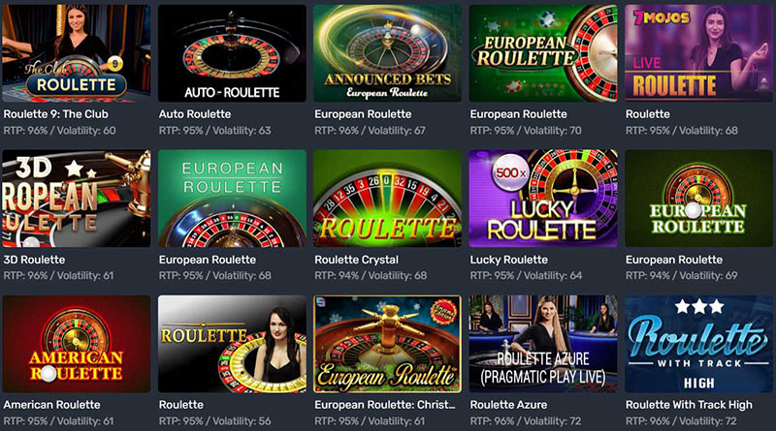Click the Roulette Azure title link
Image resolution: width=776 pixels, height=431 pixels.
coord(508,405)
